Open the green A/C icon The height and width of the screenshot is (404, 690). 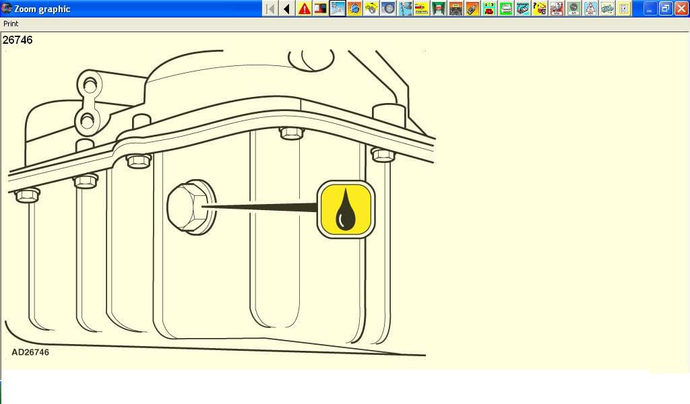[573, 8]
